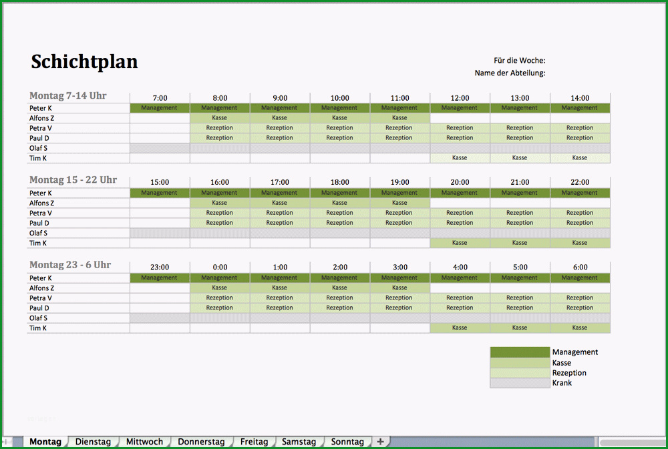The width and height of the screenshot is (668, 449).
Task: Select the 0:00 column header
Action: [220, 268]
